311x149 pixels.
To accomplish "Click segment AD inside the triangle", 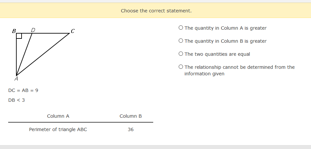I will (x=24, y=54).
